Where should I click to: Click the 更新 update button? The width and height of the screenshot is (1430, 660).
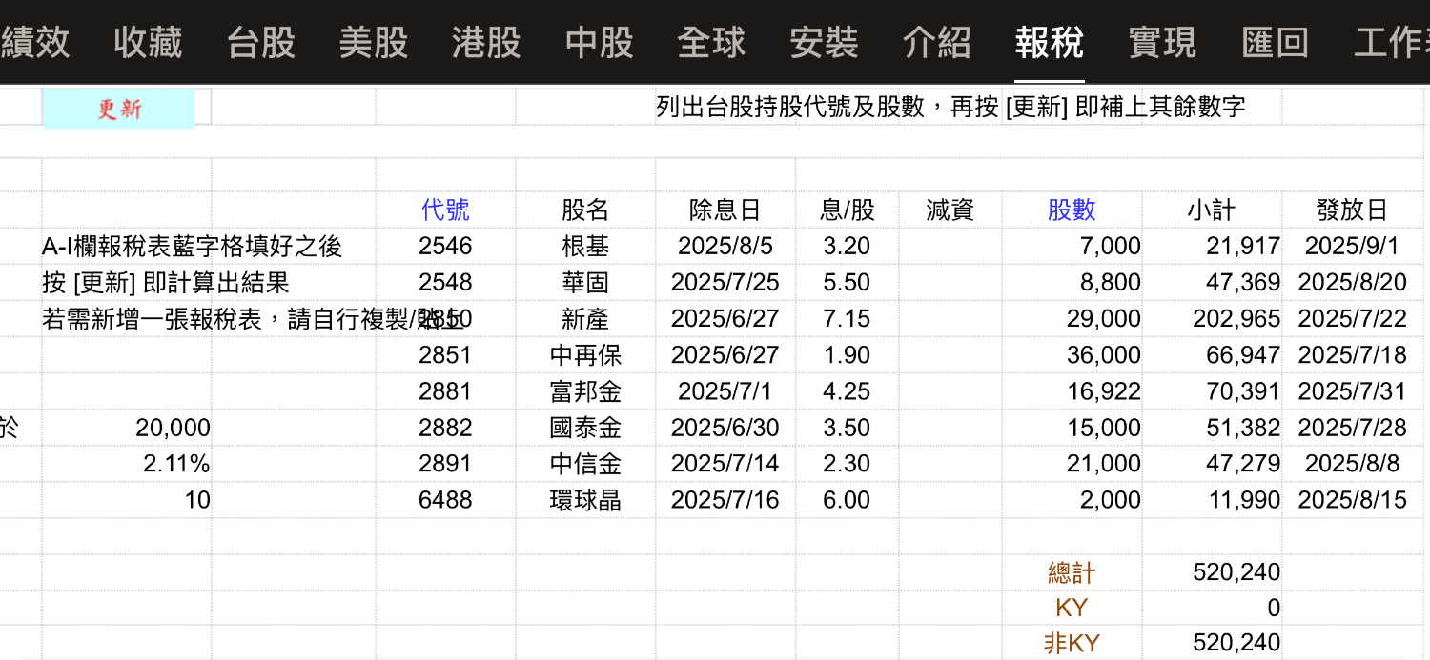point(118,109)
